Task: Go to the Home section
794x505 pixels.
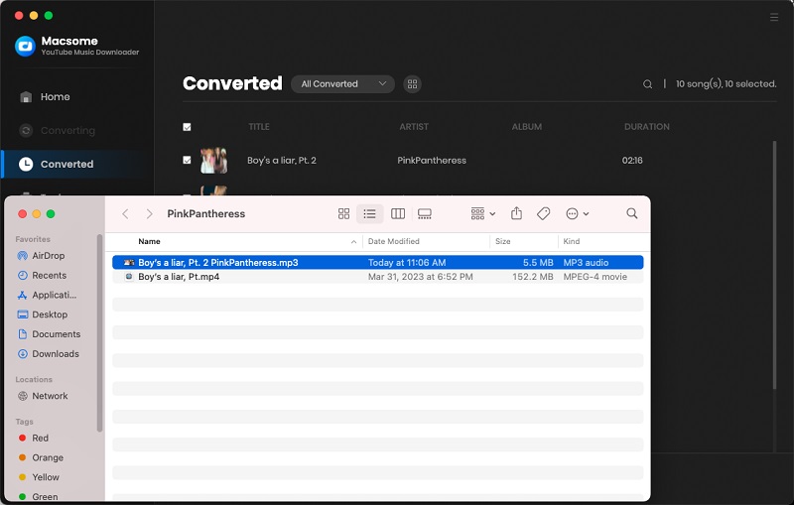Action: click(x=55, y=97)
